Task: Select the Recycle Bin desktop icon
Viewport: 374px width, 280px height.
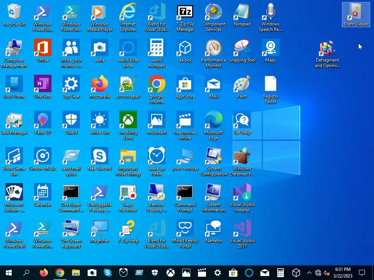Action: pos(14,15)
